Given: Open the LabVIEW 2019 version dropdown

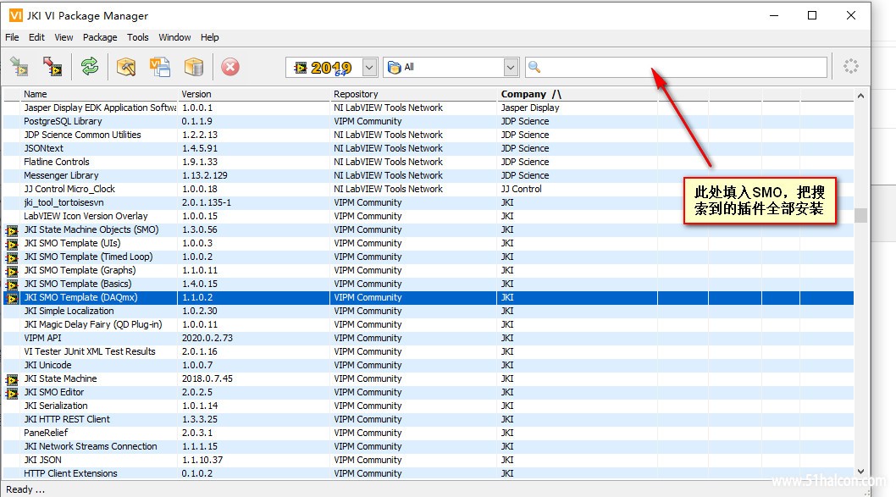Looking at the screenshot, I should (x=369, y=68).
